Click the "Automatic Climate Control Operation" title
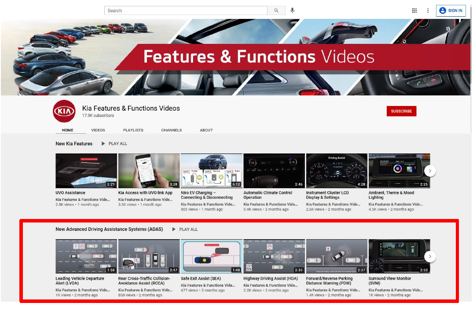473x310 pixels. pyautogui.click(x=268, y=195)
